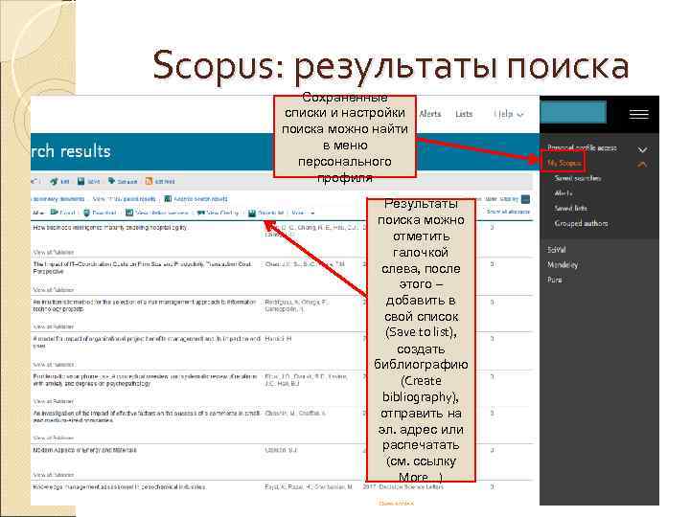
Task: Open article 'Problematic smartphone use' title
Action: tap(146, 380)
